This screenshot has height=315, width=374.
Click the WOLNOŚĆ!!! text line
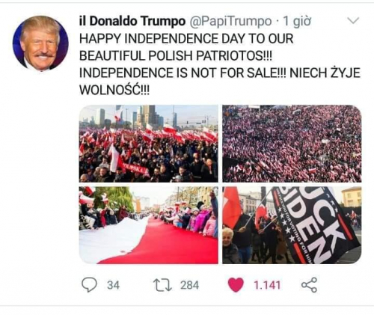pyautogui.click(x=114, y=90)
